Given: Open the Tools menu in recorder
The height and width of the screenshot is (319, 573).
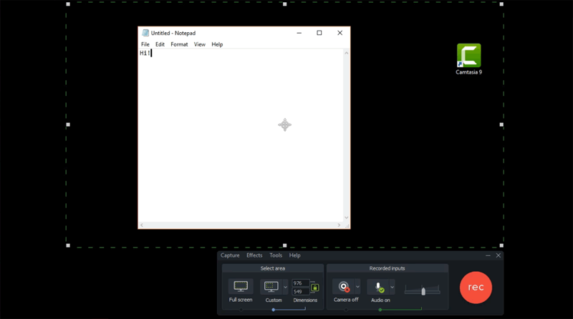Looking at the screenshot, I should click(x=276, y=255).
